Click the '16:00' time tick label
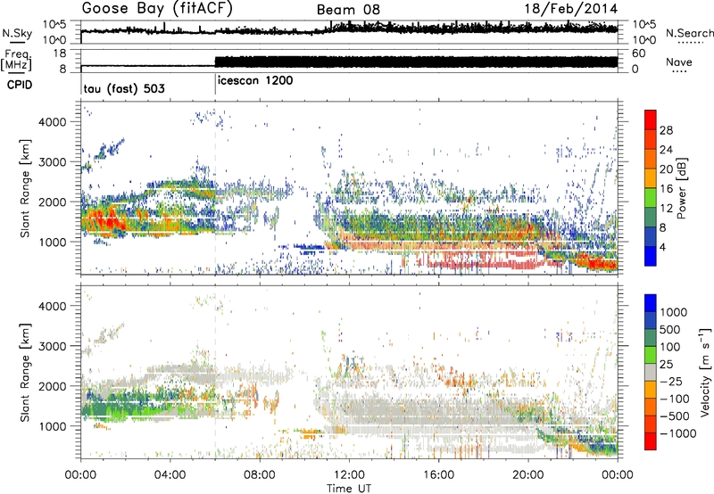 tap(438, 475)
